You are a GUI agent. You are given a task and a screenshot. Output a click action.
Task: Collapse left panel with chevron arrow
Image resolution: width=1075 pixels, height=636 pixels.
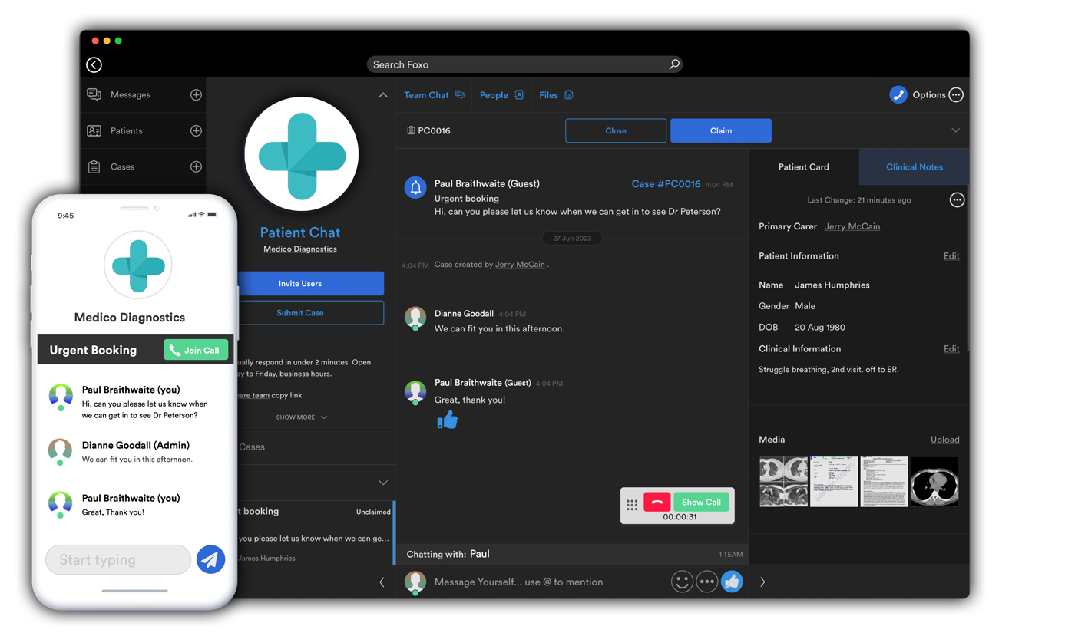pos(382,582)
